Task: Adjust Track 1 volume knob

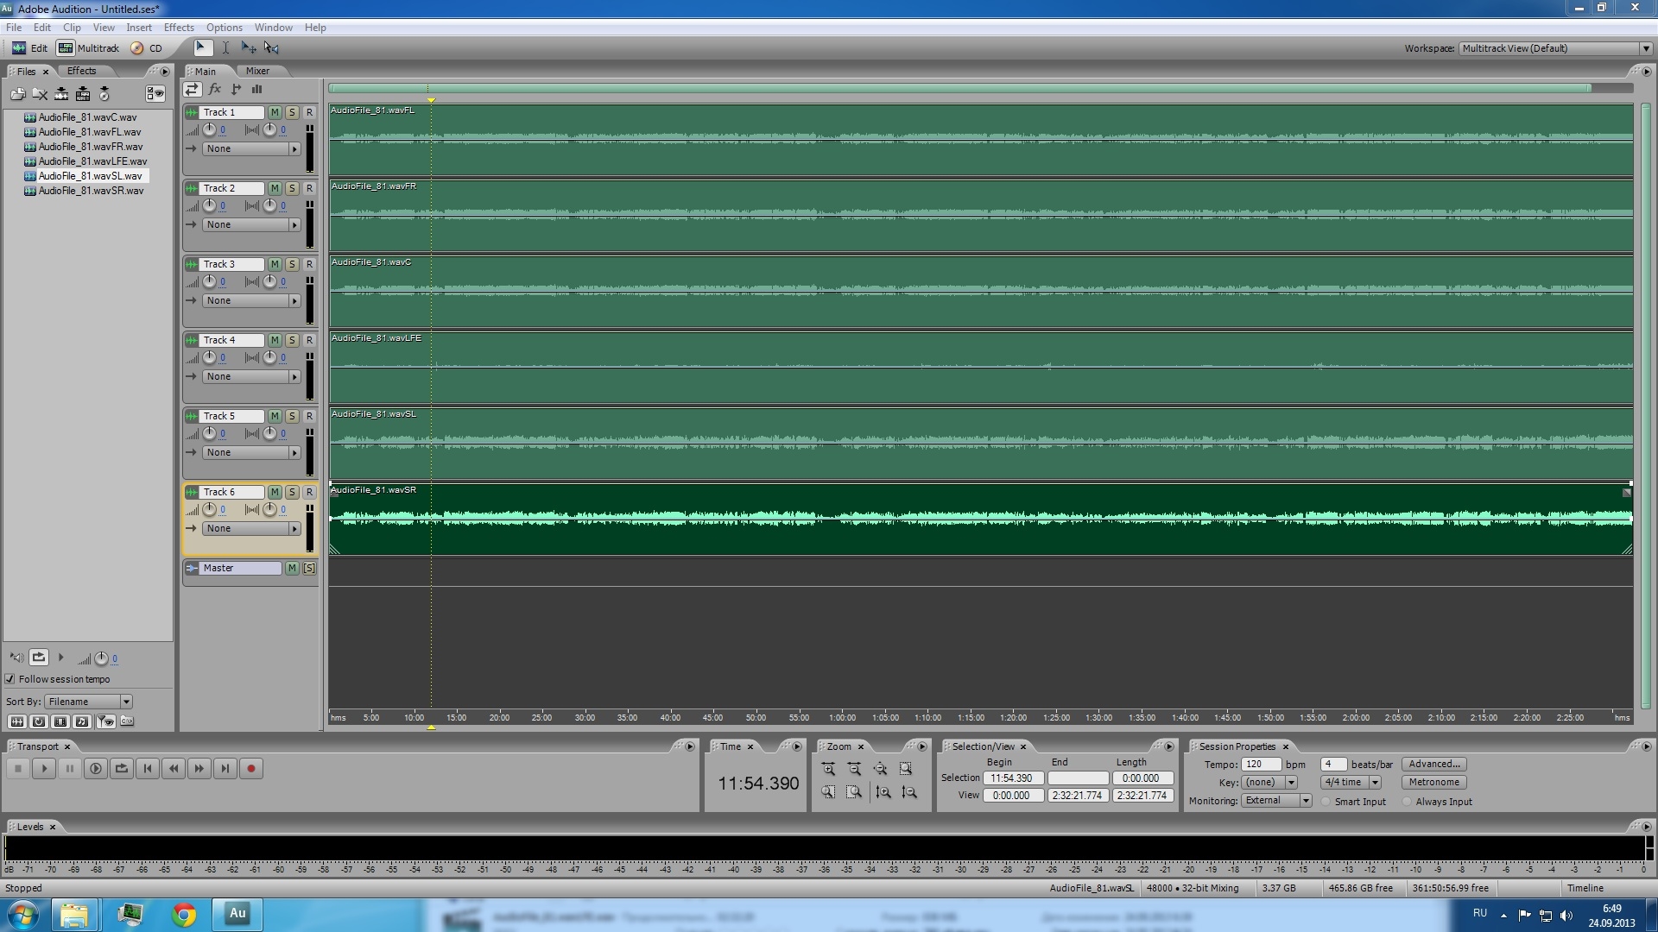Action: [209, 130]
